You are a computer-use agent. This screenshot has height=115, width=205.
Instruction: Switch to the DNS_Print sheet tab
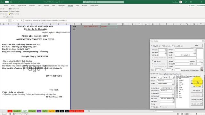point(79,111)
